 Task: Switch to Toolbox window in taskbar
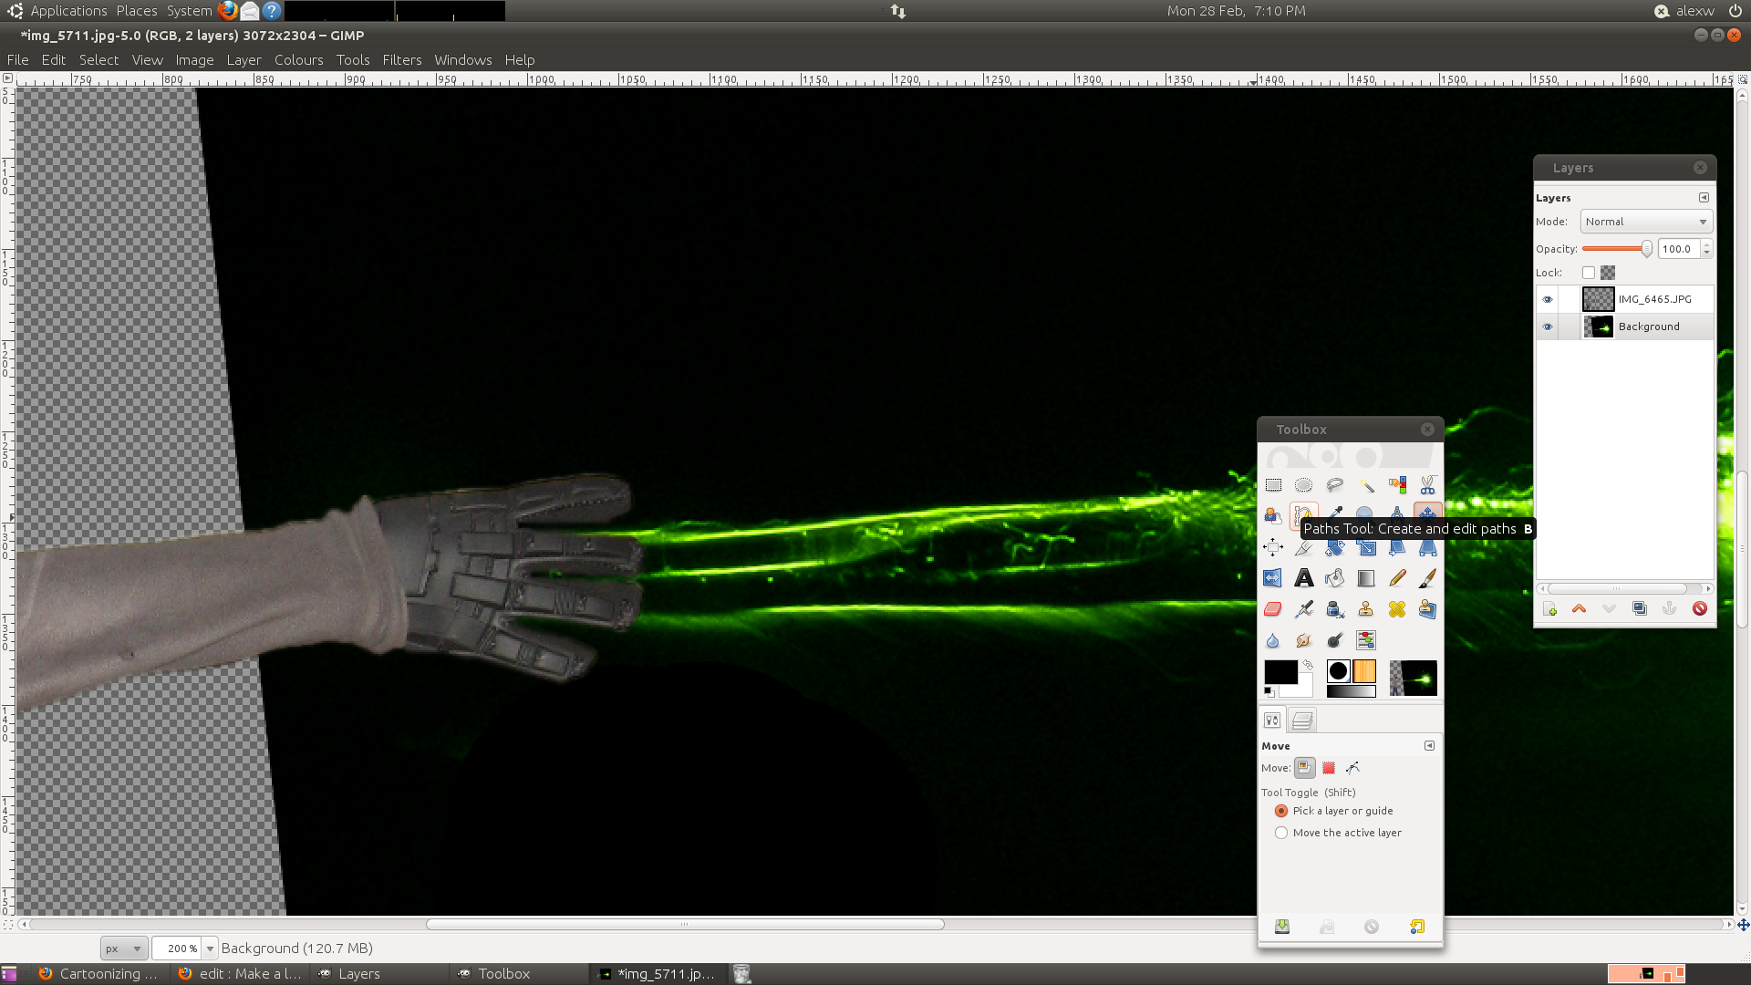[x=520, y=974]
